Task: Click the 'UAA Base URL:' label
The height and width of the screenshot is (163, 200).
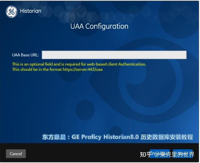Action: [25, 55]
